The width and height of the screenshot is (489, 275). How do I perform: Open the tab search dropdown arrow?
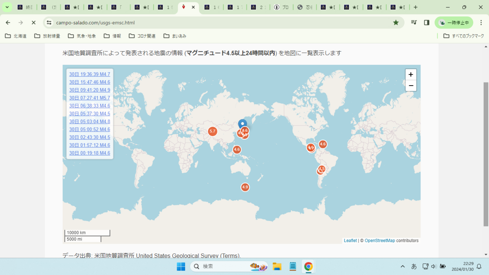click(x=7, y=7)
